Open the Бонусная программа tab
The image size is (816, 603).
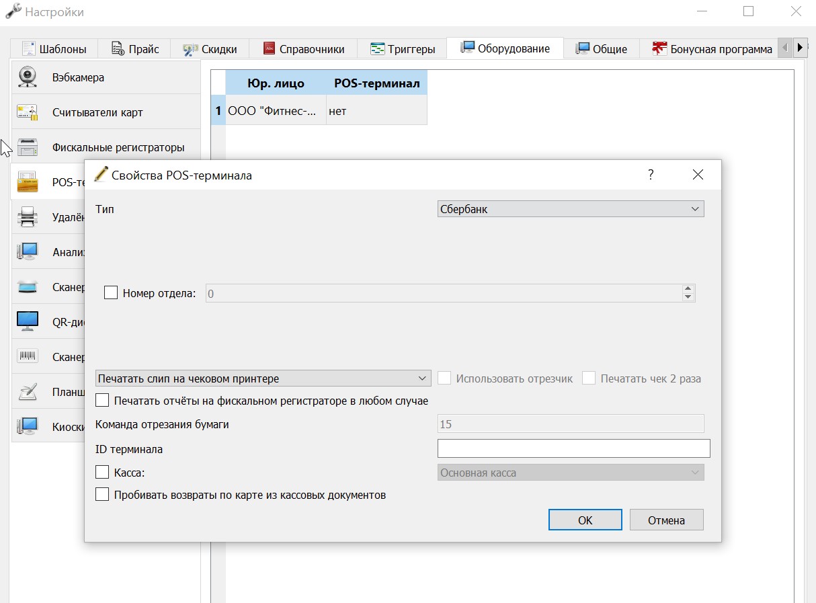coord(711,48)
